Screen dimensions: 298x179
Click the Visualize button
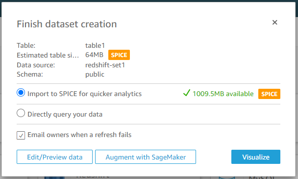tap(256, 157)
